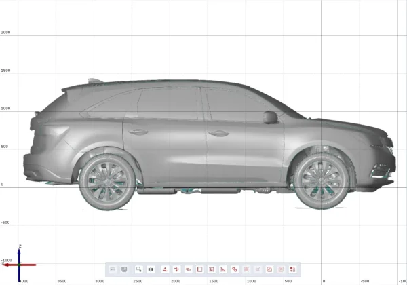The height and width of the screenshot is (285, 407).
Task: Click the small red slot shape icon
Action: 188,269
